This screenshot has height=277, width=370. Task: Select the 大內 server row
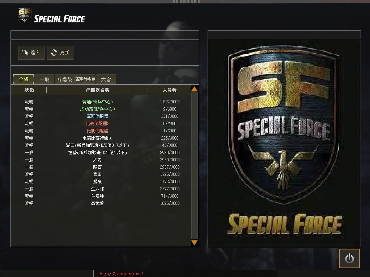101,160
